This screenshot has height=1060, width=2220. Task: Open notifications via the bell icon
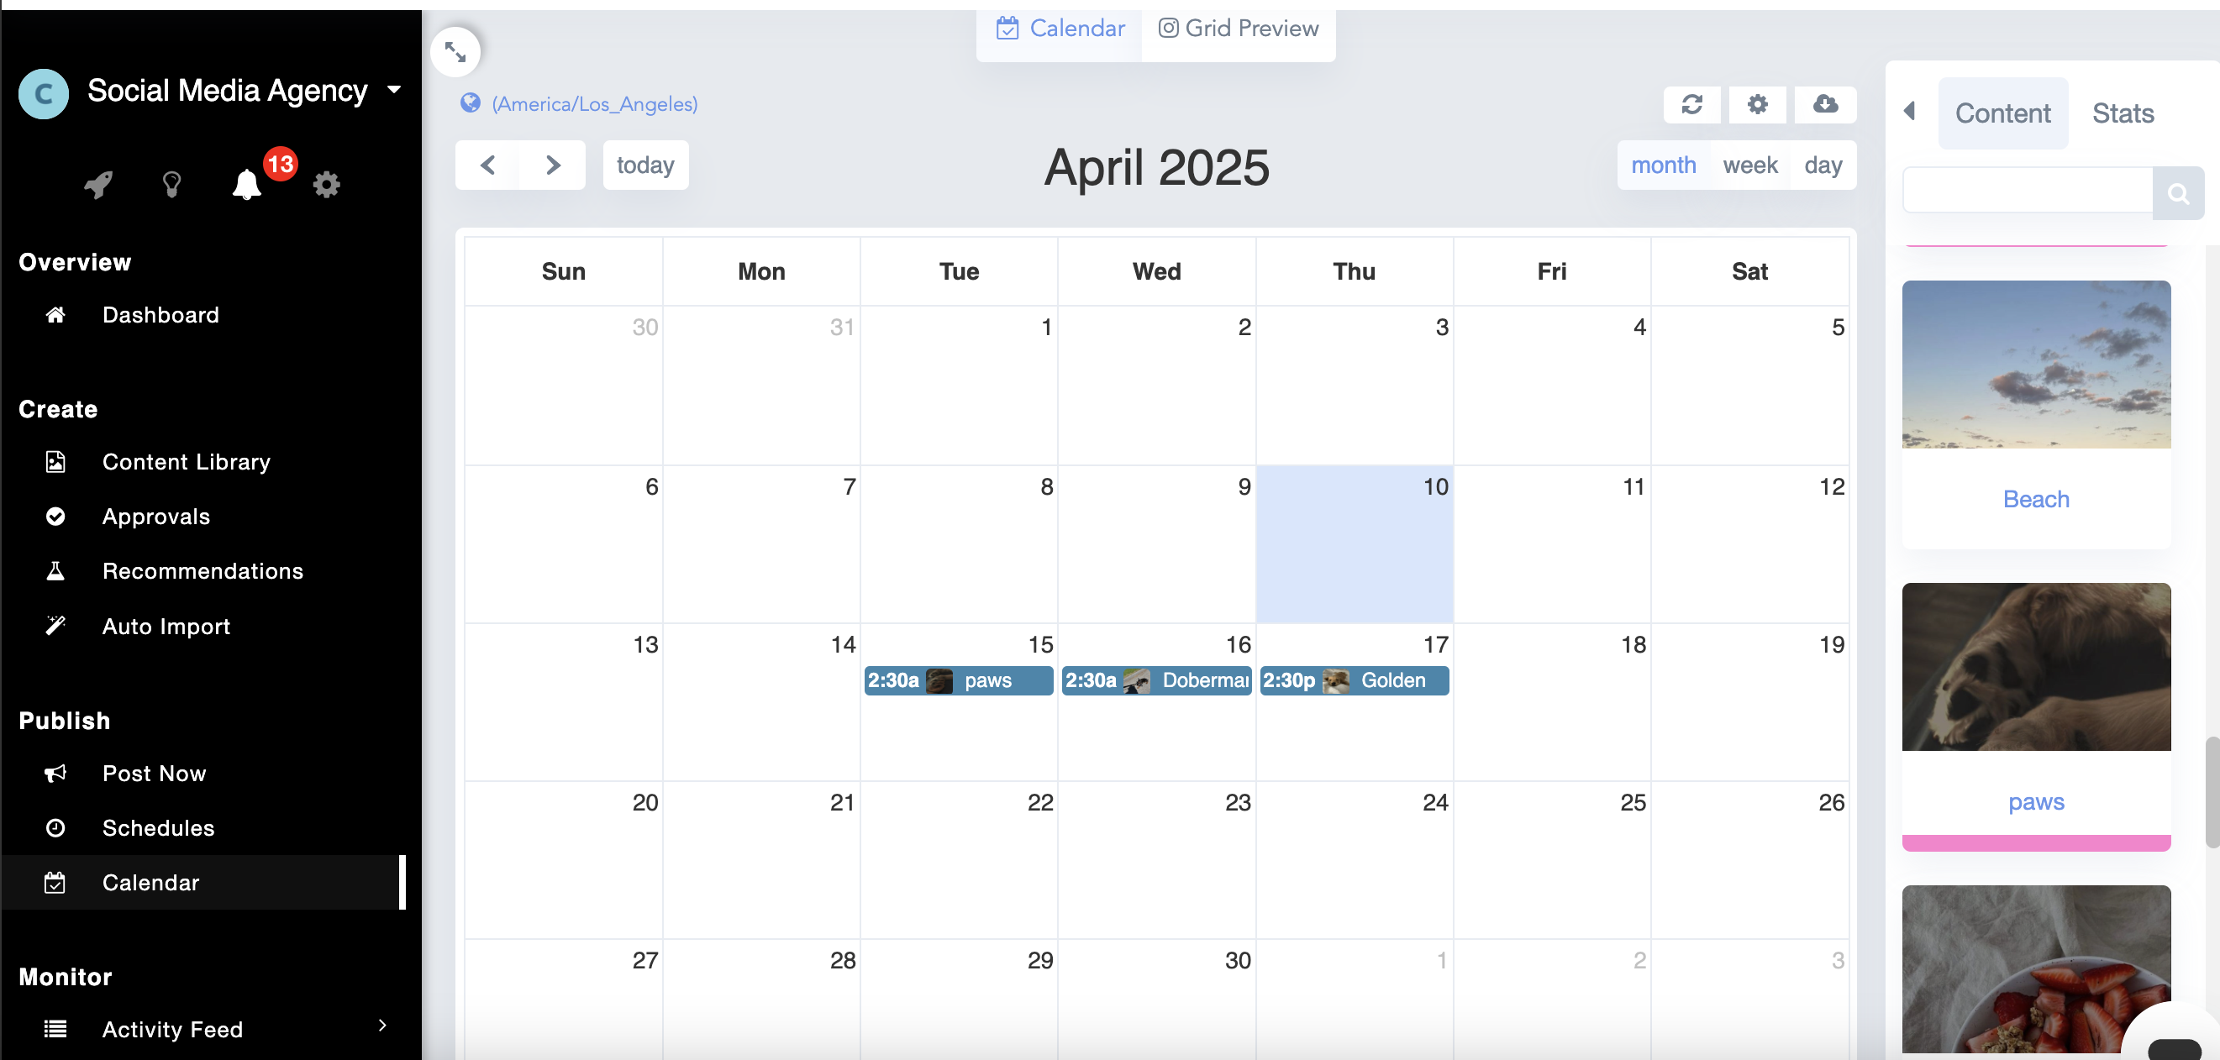(245, 184)
